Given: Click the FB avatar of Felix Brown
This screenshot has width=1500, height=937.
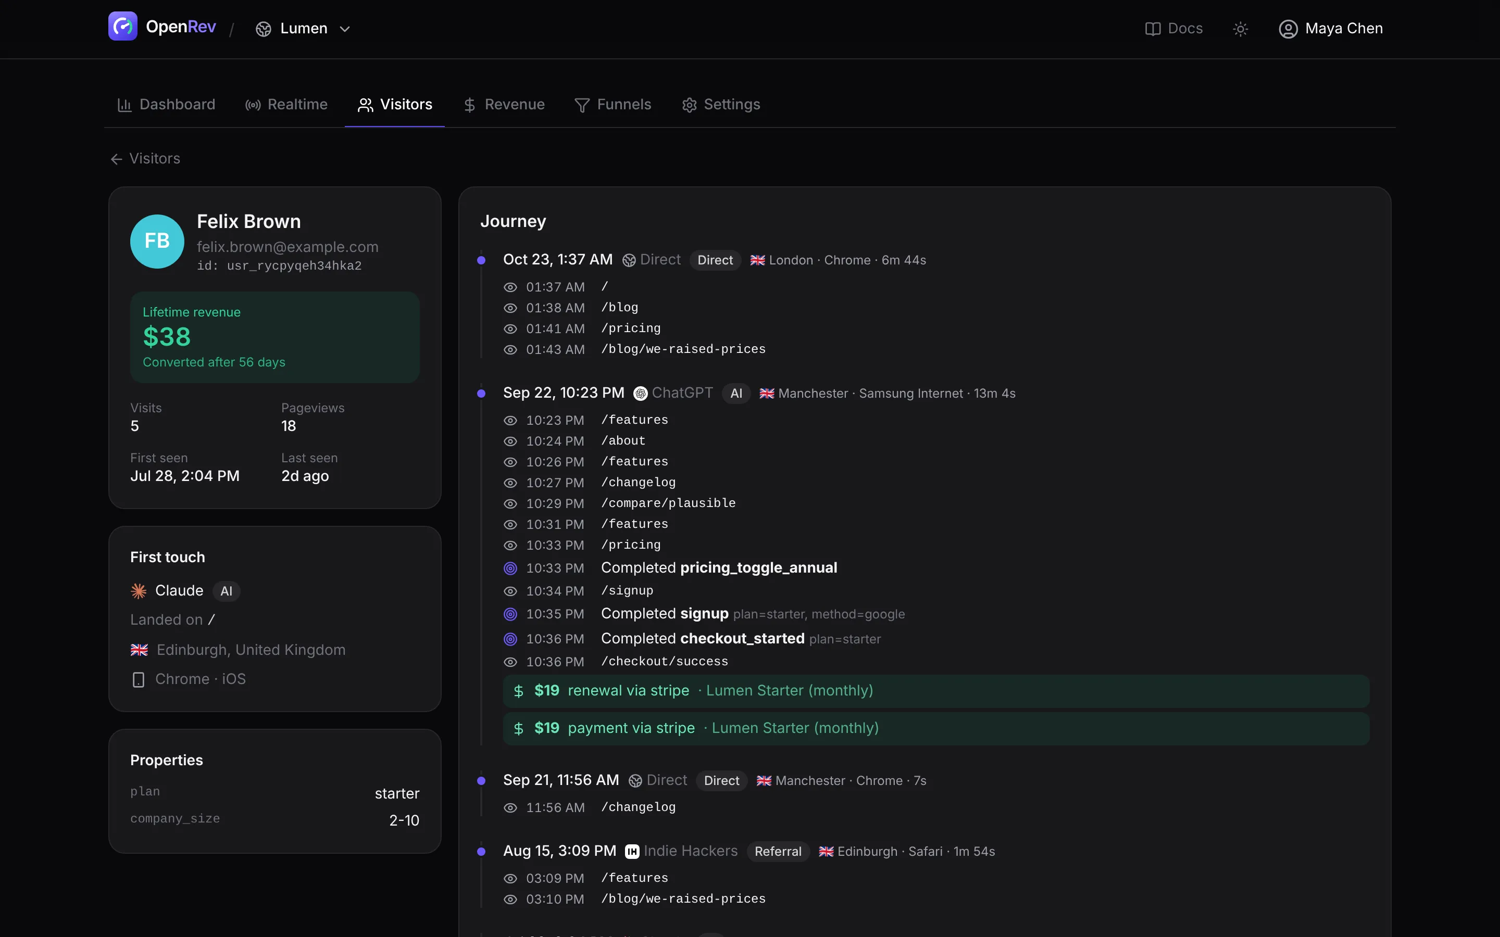Looking at the screenshot, I should 157,242.
